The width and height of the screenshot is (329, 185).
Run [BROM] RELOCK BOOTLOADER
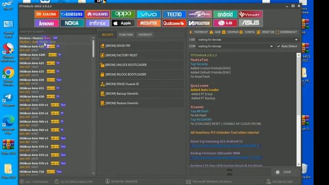(x=141, y=75)
